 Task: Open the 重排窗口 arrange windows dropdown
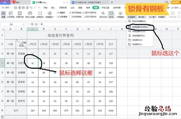(143, 17)
